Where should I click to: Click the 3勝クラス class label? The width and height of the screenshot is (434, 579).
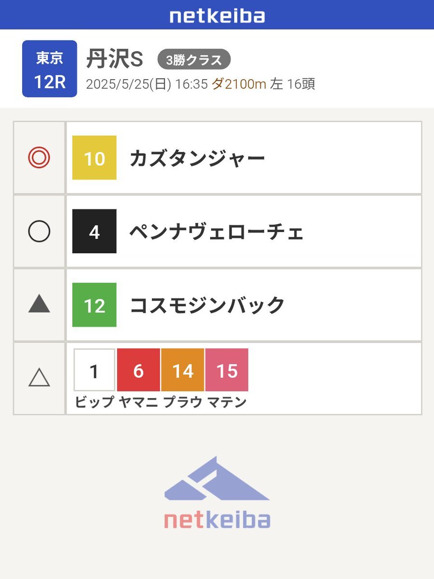pos(194,60)
